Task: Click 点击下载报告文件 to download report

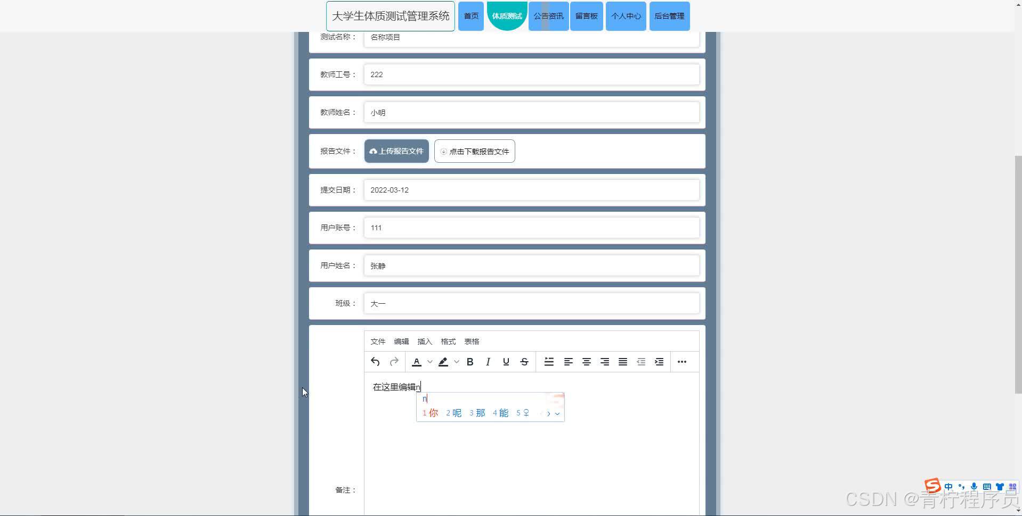Action: 474,151
